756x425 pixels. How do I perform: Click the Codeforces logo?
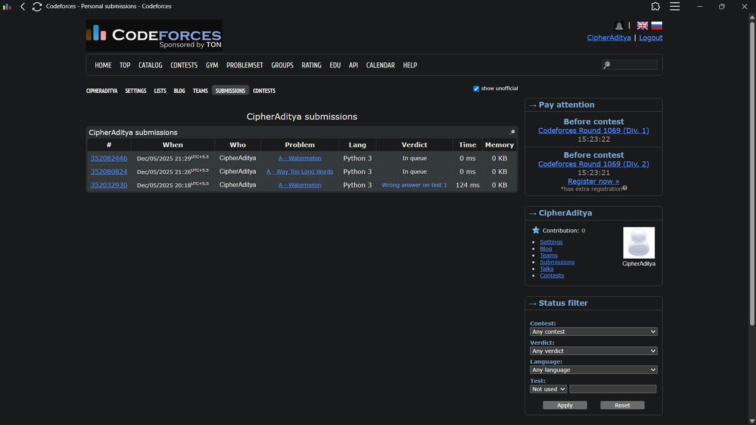(x=154, y=35)
